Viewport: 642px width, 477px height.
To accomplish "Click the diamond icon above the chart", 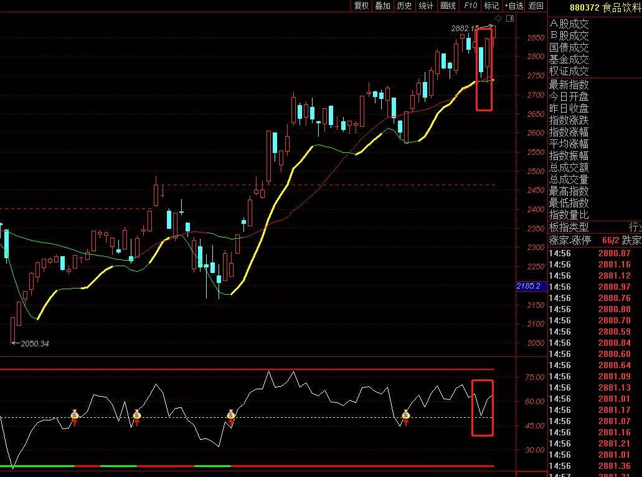I will tap(499, 18).
